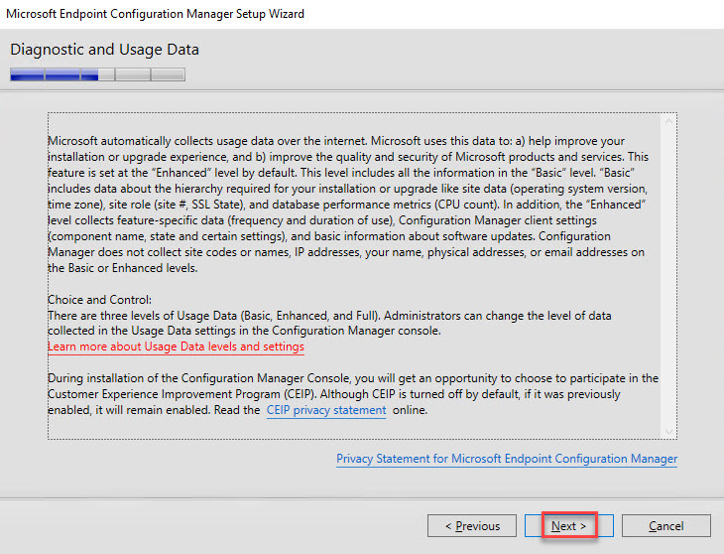724x554 pixels.
Task: Click the first filled progress bar segment
Action: [x=27, y=74]
